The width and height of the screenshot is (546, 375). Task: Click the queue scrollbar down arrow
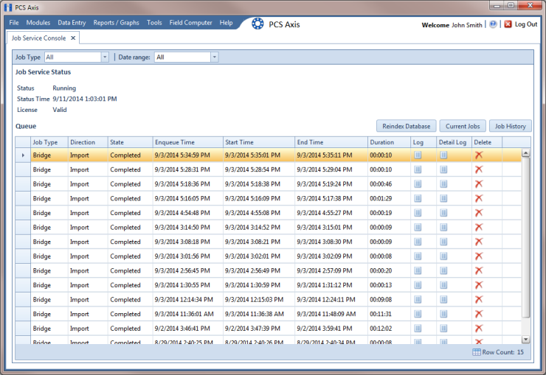pos(526,340)
